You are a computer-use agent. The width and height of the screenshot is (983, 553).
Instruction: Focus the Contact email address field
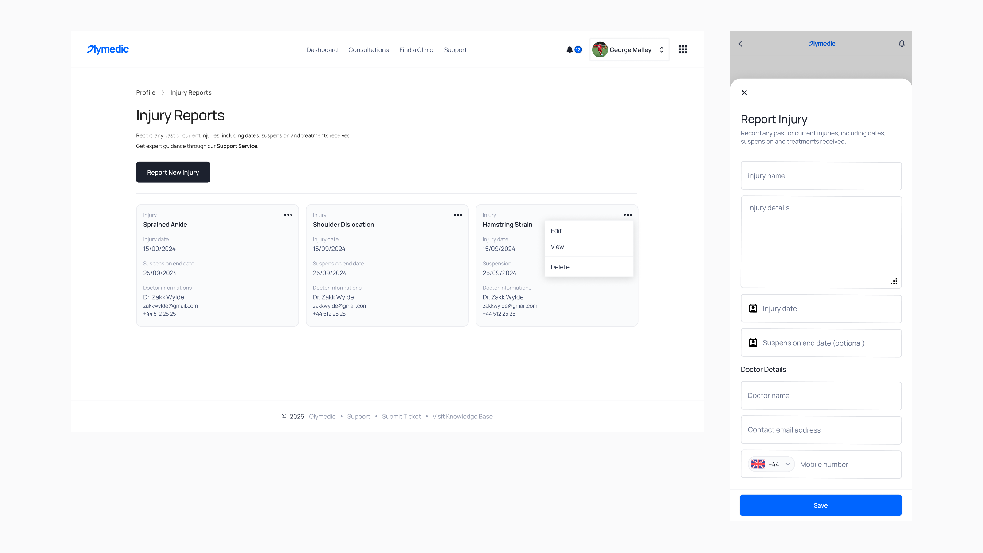[821, 430]
